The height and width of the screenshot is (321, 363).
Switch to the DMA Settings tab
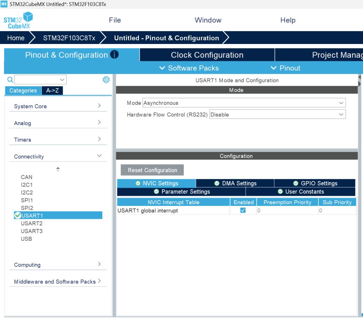(x=235, y=184)
